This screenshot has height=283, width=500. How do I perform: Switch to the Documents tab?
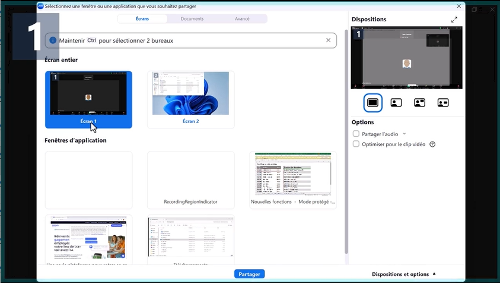click(192, 19)
